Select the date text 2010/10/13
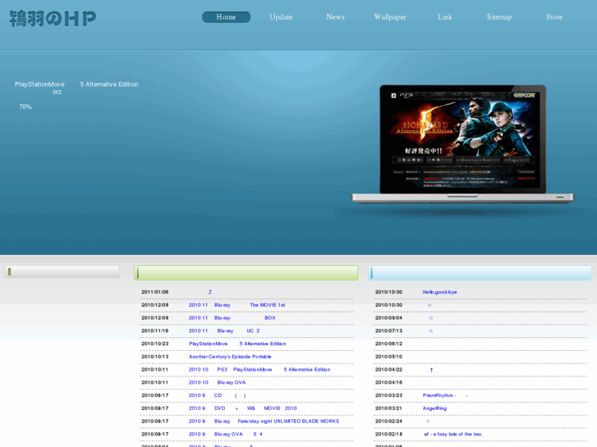Image resolution: width=597 pixels, height=447 pixels. click(155, 357)
